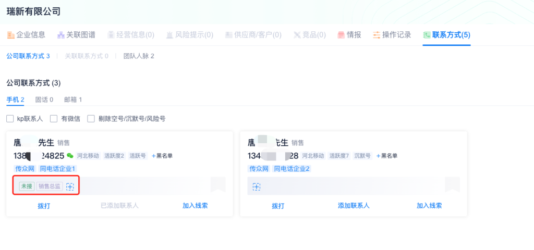Click bookmark icon on second contact card
Image resolution: width=534 pixels, height=250 pixels.
(x=452, y=184)
